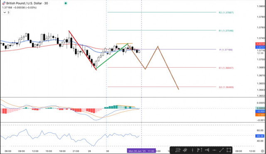Viewport: 266px width, 154px height.
Task: Click the green market status dot
Action: 66,3
